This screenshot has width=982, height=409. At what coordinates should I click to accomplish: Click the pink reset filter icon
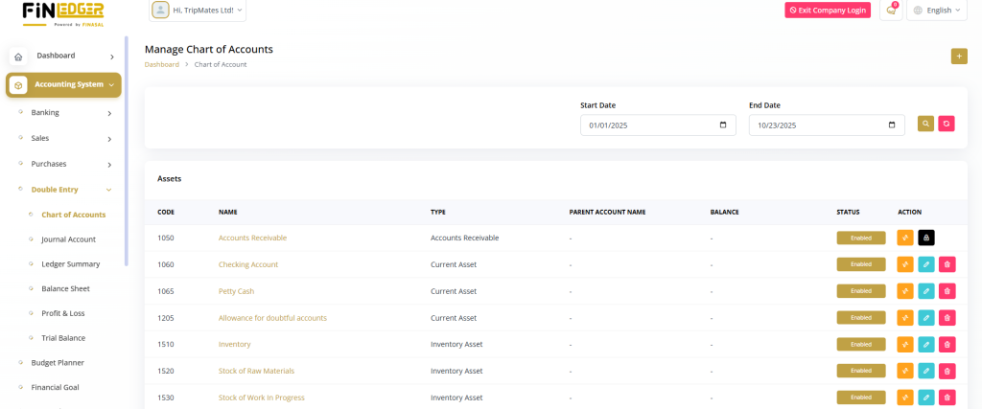pos(947,124)
